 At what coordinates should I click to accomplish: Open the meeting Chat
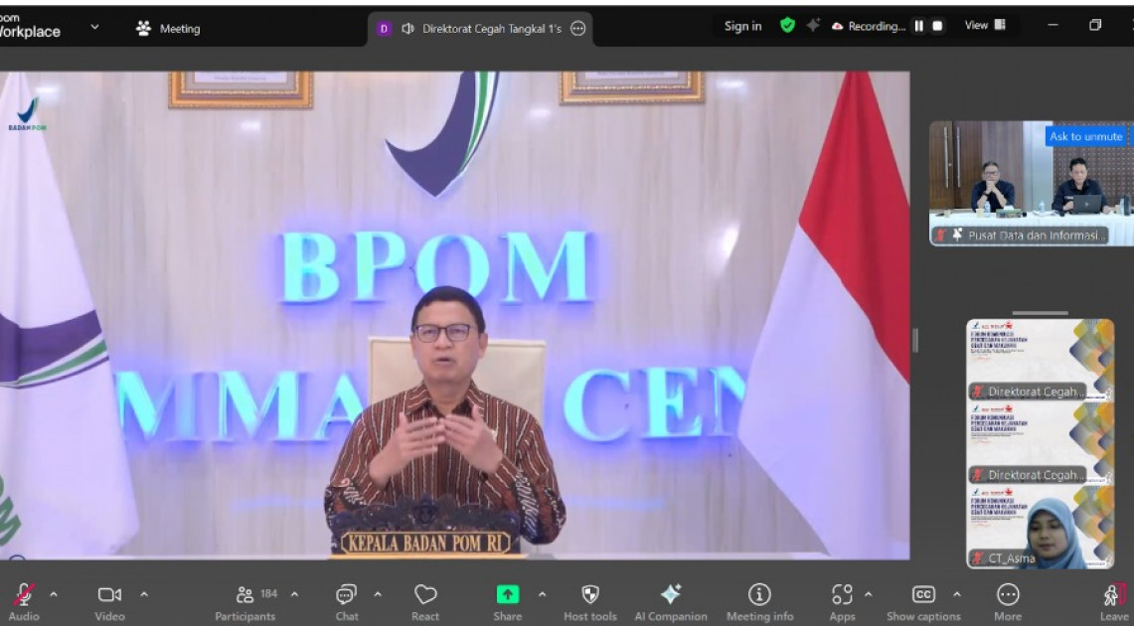point(345,596)
